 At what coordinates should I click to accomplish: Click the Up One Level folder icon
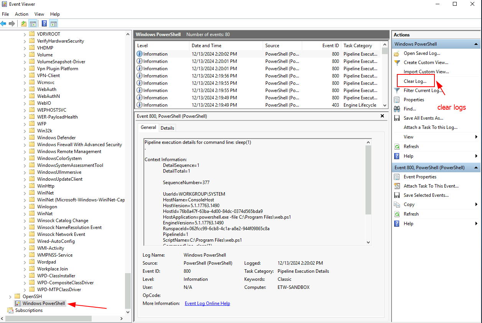[x=24, y=23]
